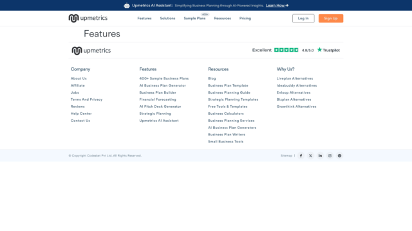Open the About Us link

(79, 78)
